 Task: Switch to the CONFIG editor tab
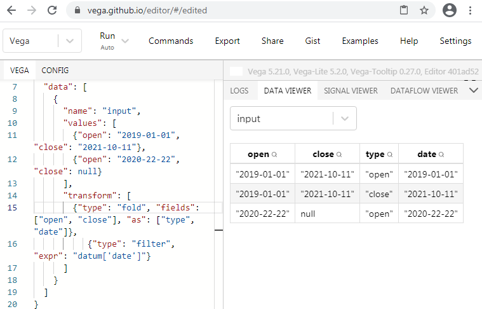[x=55, y=71]
